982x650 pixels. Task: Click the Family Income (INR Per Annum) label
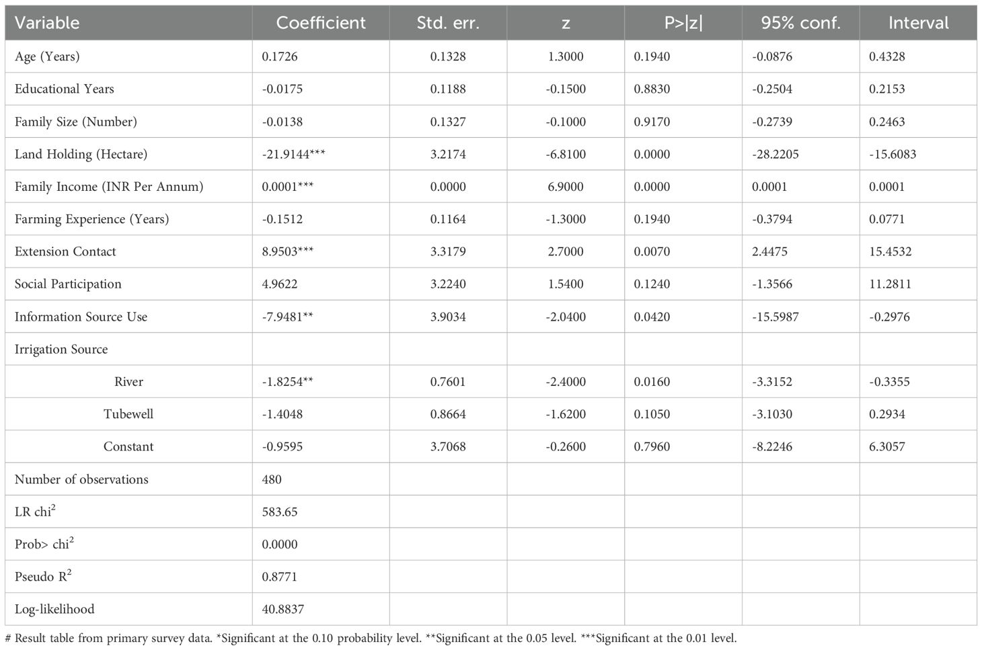point(109,186)
